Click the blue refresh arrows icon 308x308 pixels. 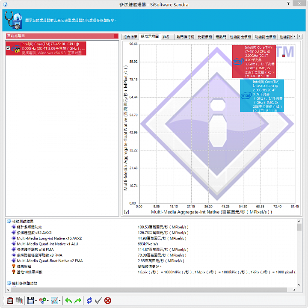[89, 301]
